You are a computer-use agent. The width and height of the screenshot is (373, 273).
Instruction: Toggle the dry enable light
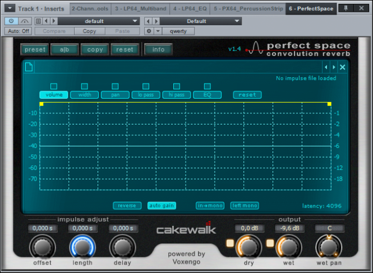[230, 243]
